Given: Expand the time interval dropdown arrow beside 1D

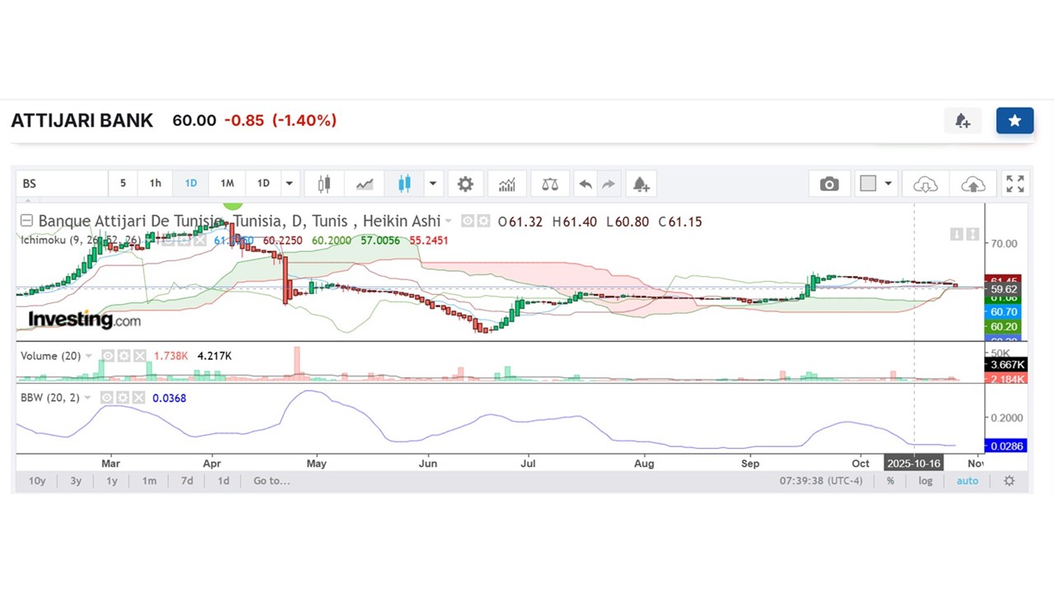Looking at the screenshot, I should (289, 184).
